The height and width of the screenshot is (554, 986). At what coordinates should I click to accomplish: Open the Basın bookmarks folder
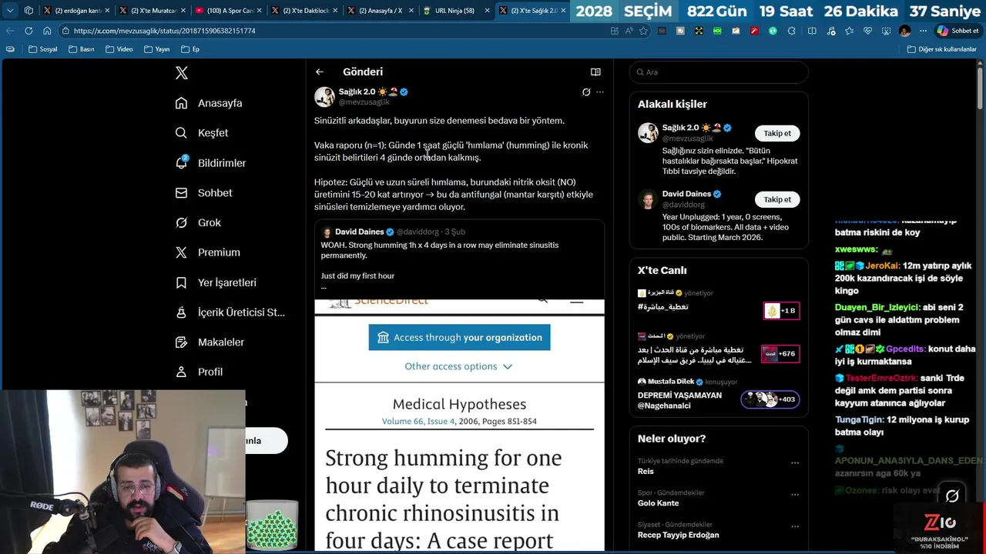click(x=81, y=49)
